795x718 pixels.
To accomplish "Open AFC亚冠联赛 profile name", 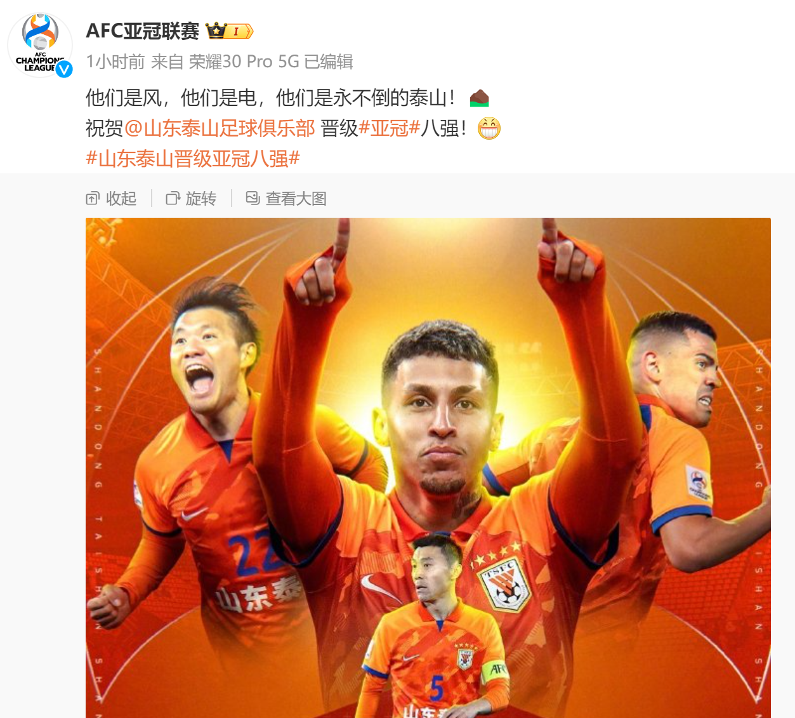I will pyautogui.click(x=143, y=30).
